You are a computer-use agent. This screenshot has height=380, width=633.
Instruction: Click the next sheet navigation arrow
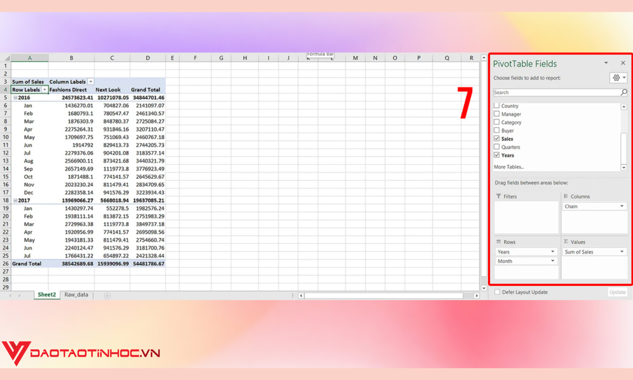coord(19,296)
